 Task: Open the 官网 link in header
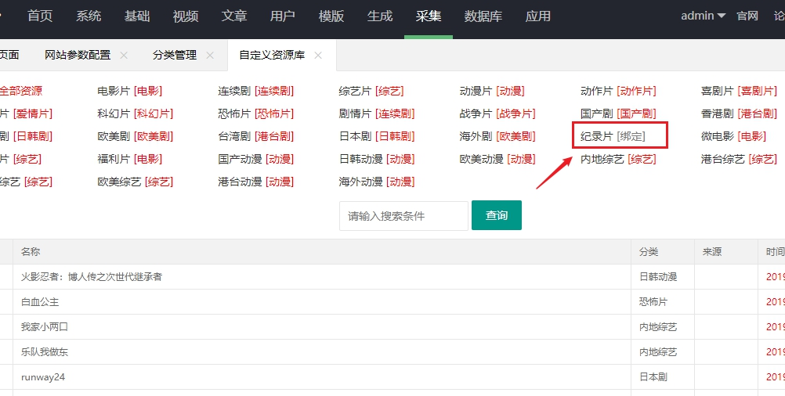coord(747,16)
